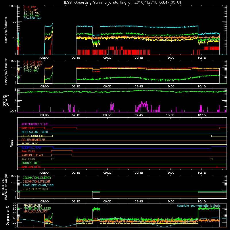
Task: Click the 0.3-0.8 MeV legend entry
Action: coord(33,65)
